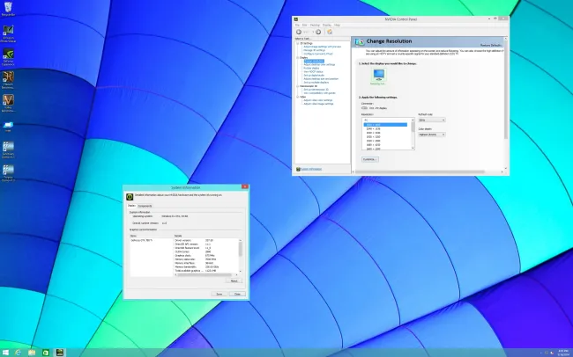
Task: Select 'Configure Surround, PhysX' task
Action: pos(318,54)
